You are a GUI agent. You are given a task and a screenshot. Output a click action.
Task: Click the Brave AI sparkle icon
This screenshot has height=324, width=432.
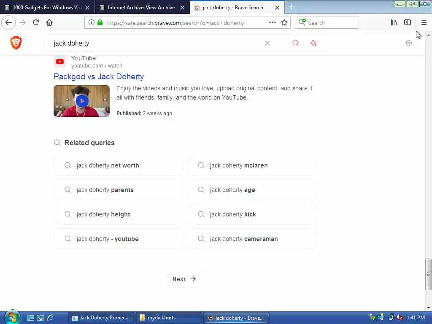(313, 43)
